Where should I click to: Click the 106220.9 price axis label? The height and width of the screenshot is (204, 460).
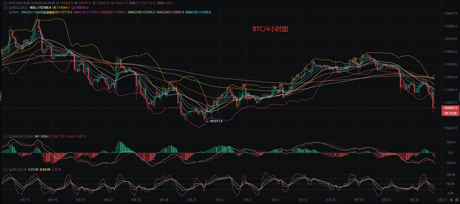pyautogui.click(x=451, y=128)
